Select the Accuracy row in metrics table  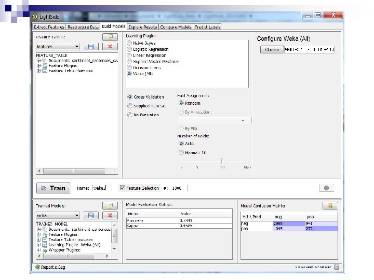[179, 221]
